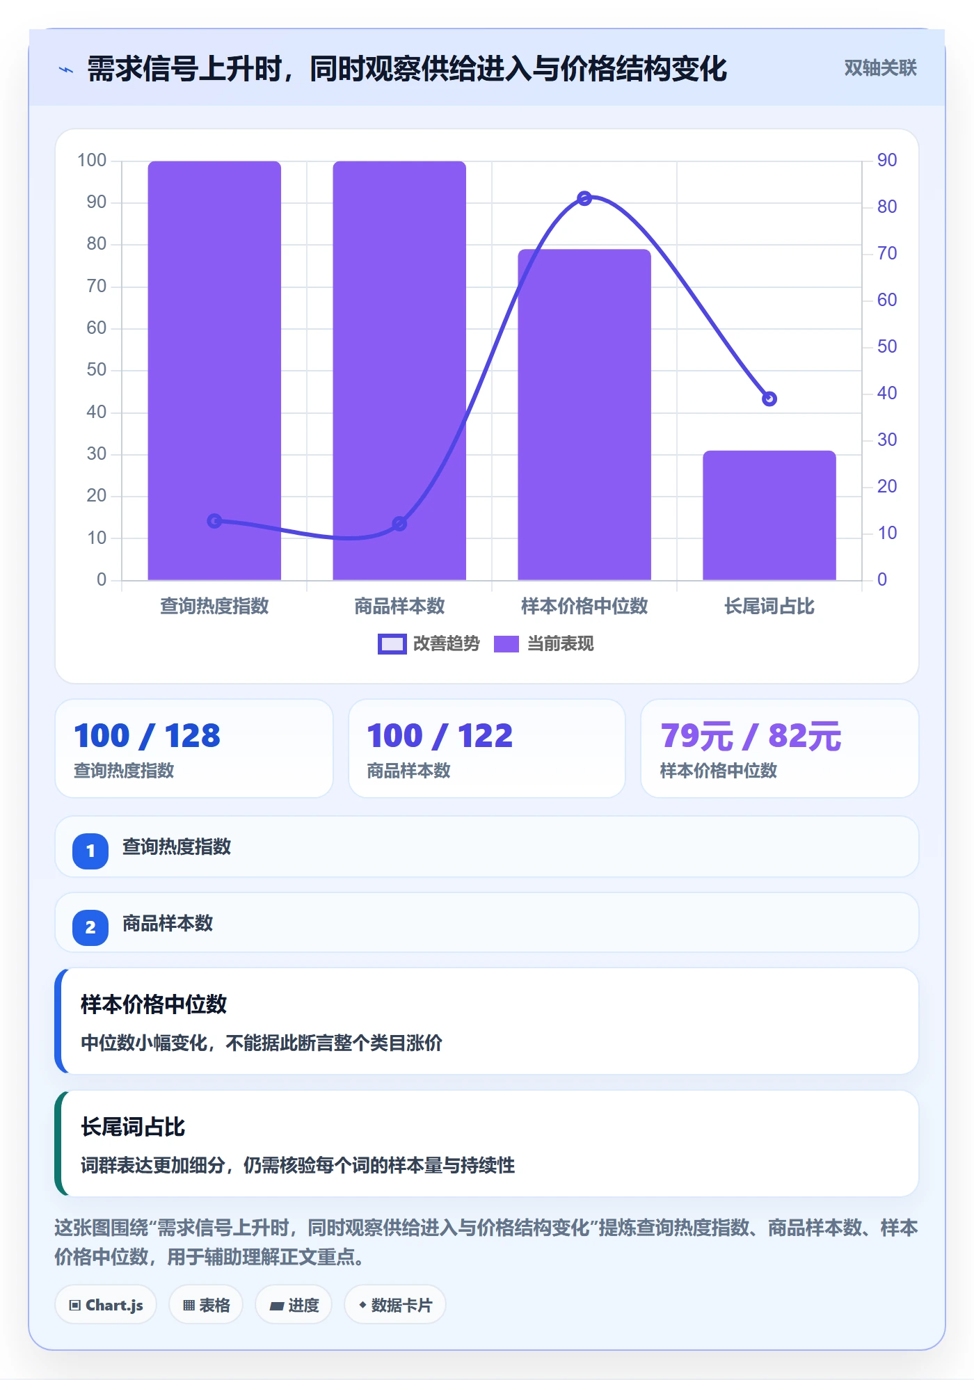This screenshot has height=1380, width=974.
Task: Click the 当前表现 legend label
Action: point(561,644)
